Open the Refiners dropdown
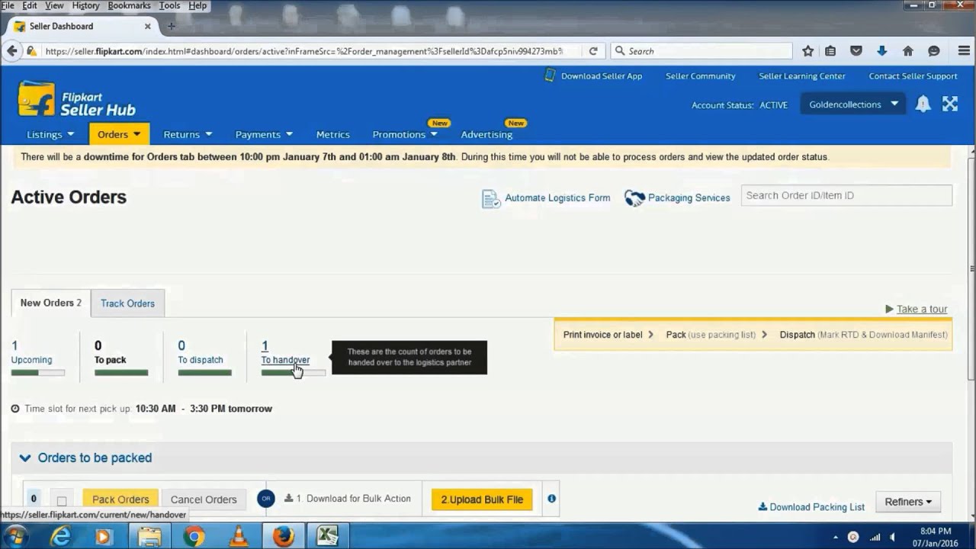 (x=908, y=502)
